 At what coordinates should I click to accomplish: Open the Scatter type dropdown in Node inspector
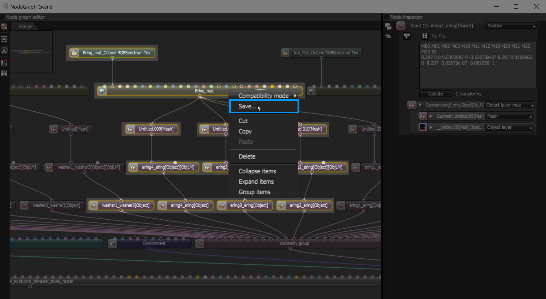[511, 26]
